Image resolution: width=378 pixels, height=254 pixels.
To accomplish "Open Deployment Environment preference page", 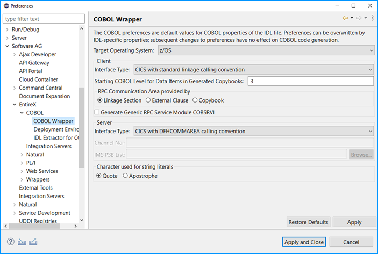I will coord(56,129).
